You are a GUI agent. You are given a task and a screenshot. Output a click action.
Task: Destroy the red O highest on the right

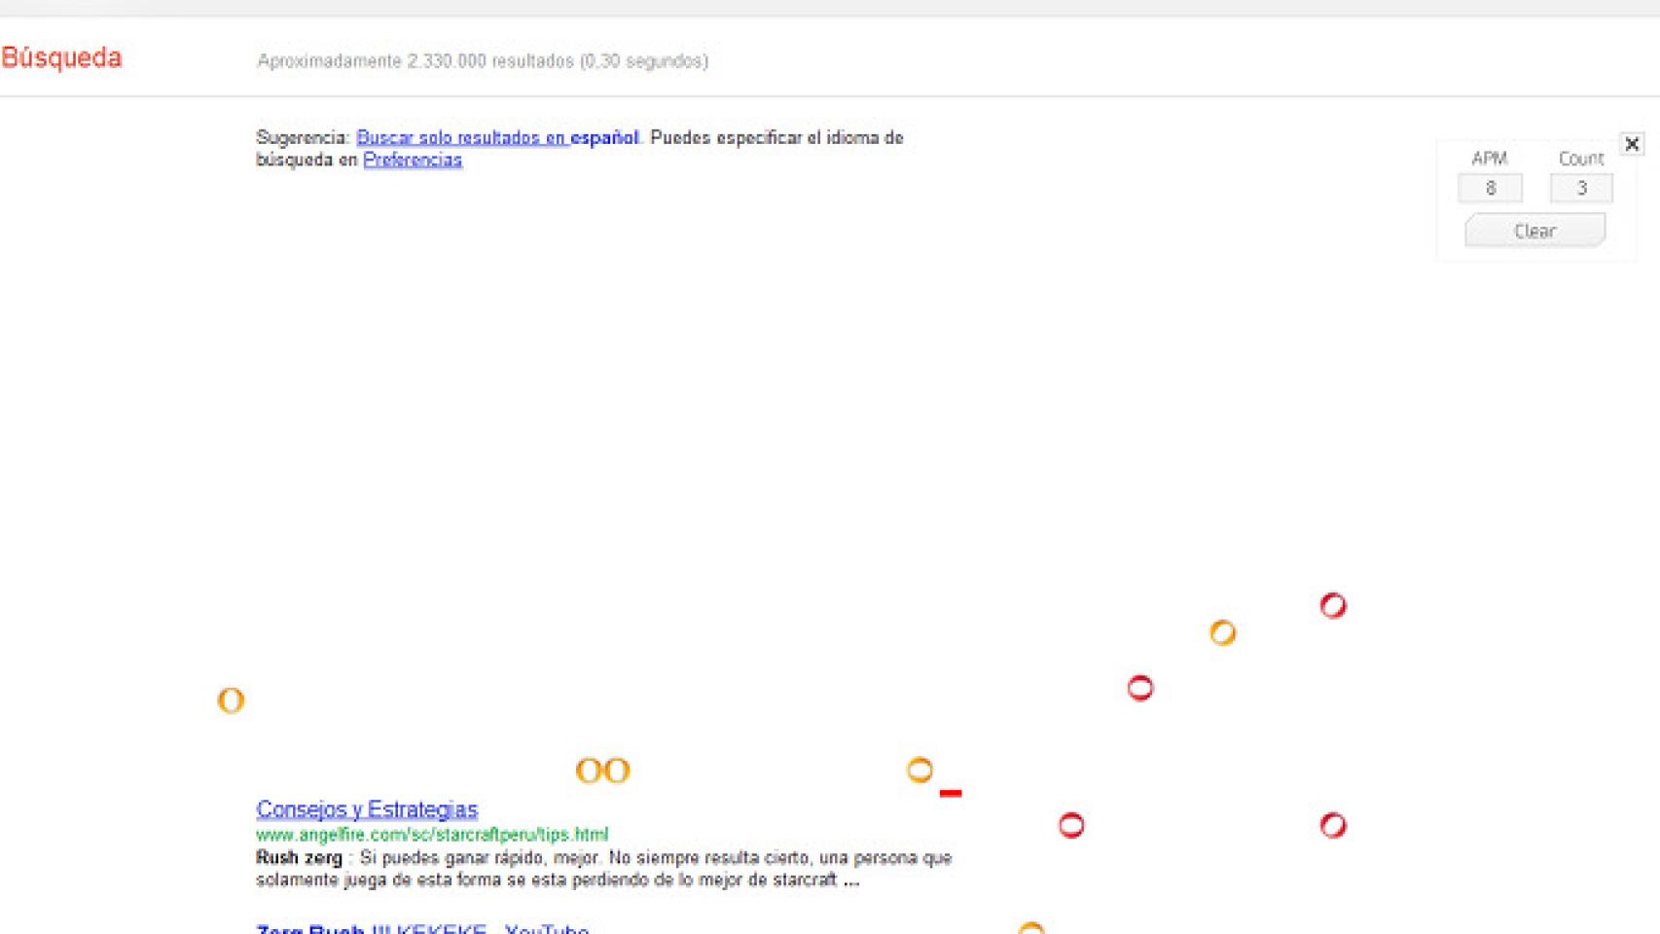pyautogui.click(x=1332, y=606)
